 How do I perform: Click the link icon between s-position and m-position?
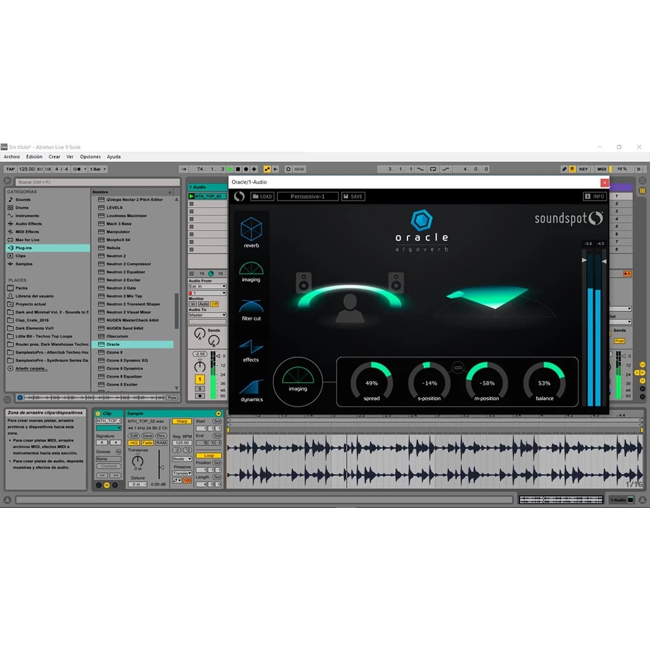click(x=458, y=368)
